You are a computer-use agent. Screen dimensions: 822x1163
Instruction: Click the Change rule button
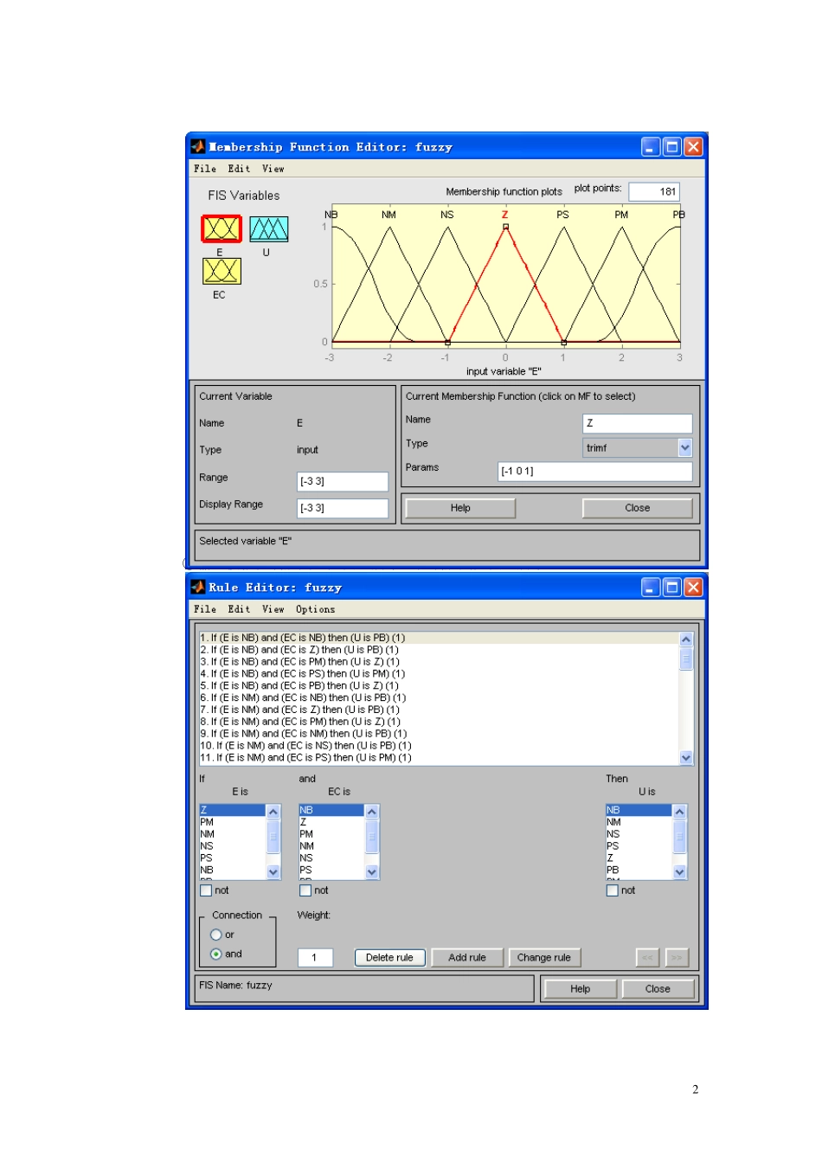coord(544,958)
